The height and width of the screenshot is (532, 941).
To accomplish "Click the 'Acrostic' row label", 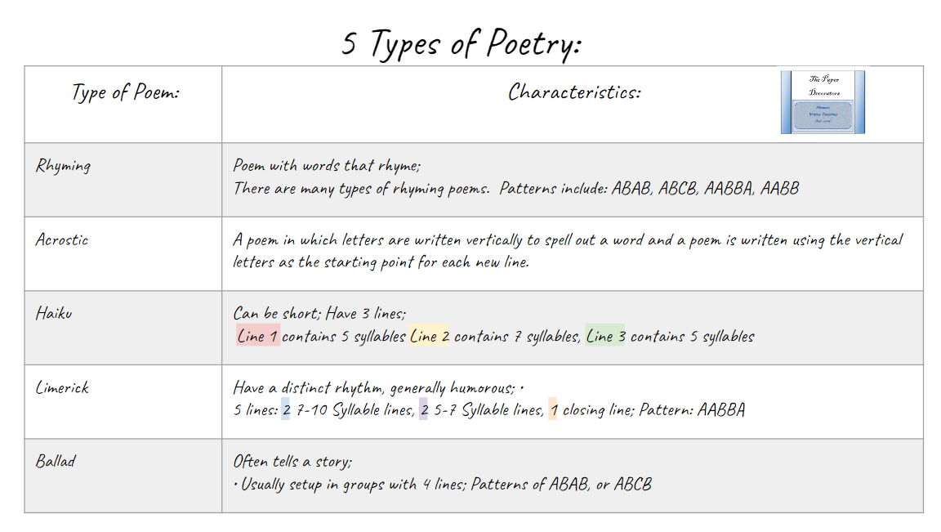I will [62, 239].
